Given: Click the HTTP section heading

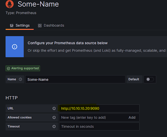Looking at the screenshot, I should [12, 98].
